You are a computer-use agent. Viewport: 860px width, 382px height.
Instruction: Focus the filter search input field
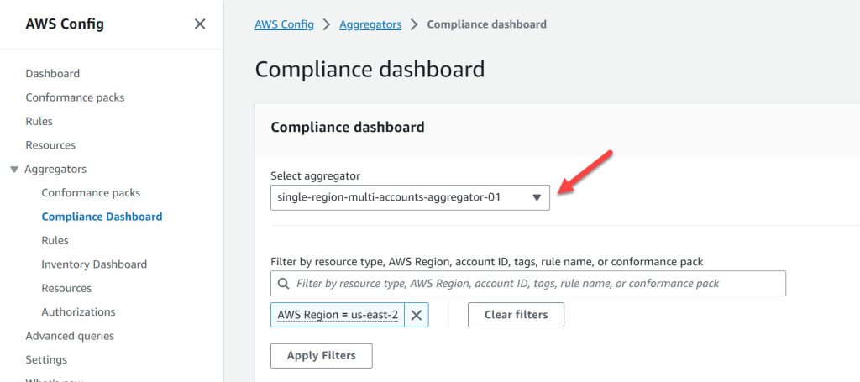pyautogui.click(x=528, y=283)
